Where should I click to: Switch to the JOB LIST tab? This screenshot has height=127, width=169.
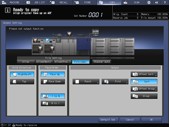(x=36, y=2)
